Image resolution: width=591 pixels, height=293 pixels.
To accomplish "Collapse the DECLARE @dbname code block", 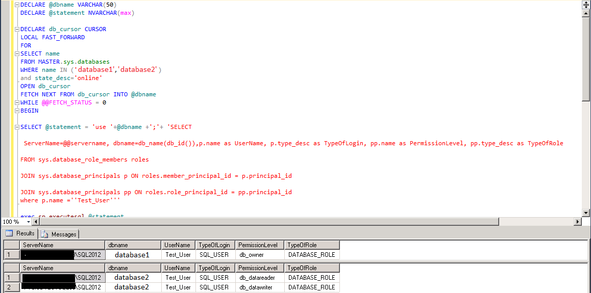I will (x=16, y=5).
